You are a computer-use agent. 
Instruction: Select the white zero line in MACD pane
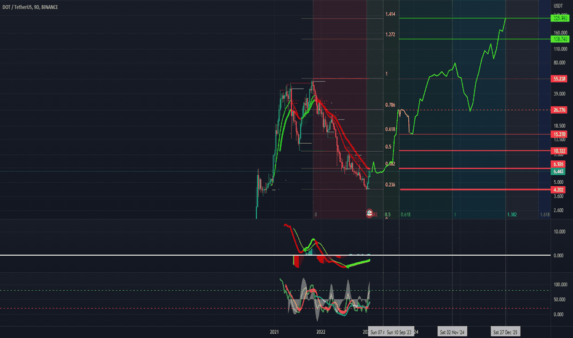tap(275, 255)
